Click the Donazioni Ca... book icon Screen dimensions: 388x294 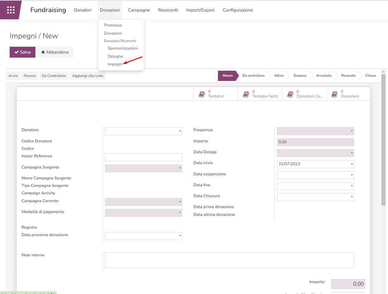click(x=290, y=94)
